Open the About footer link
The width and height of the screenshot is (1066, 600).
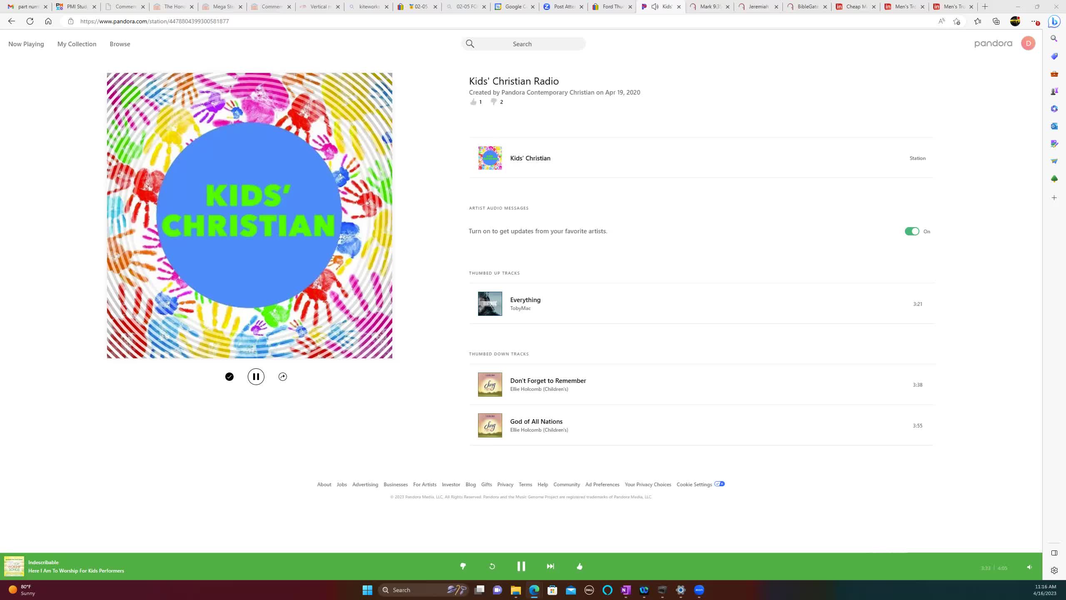click(324, 485)
